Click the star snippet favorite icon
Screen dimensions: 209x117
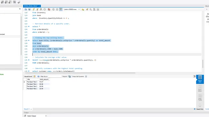coord(83,9)
